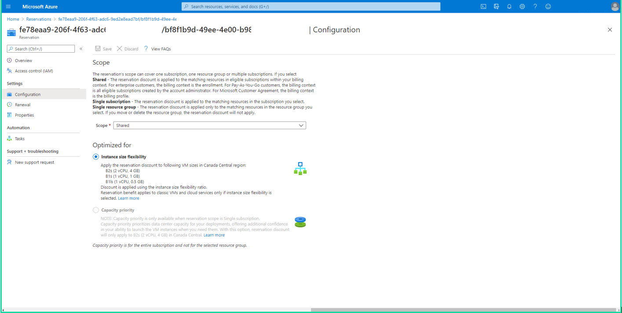
Task: Focus the sidebar Search (Ctrl+/) field
Action: (41, 49)
